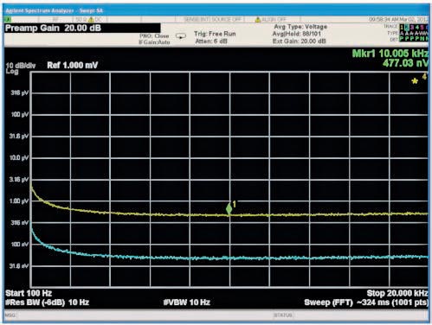Click the ALIGN OFF warning triangle icon
432x325 pixels.
click(258, 20)
